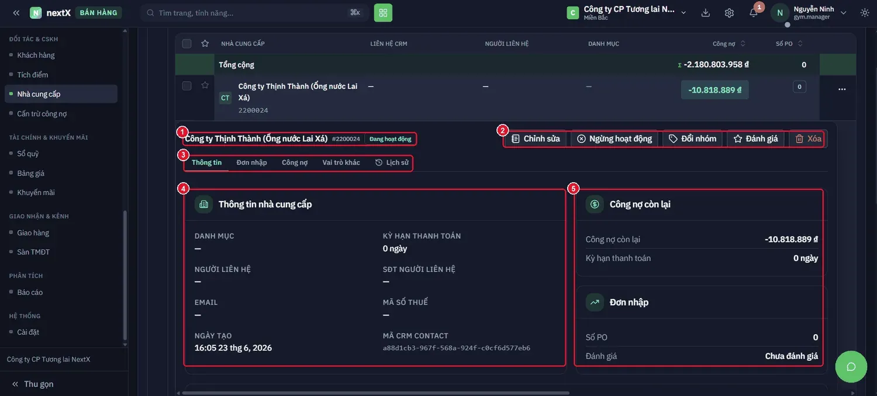The image size is (877, 396).
Task: Click the Công ty CP Tương lai NextX sidebar footer
Action: click(x=49, y=359)
